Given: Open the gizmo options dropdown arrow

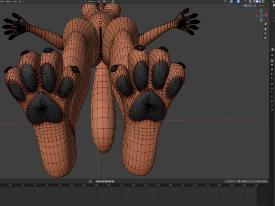Looking at the screenshot, I should [x=234, y=1].
